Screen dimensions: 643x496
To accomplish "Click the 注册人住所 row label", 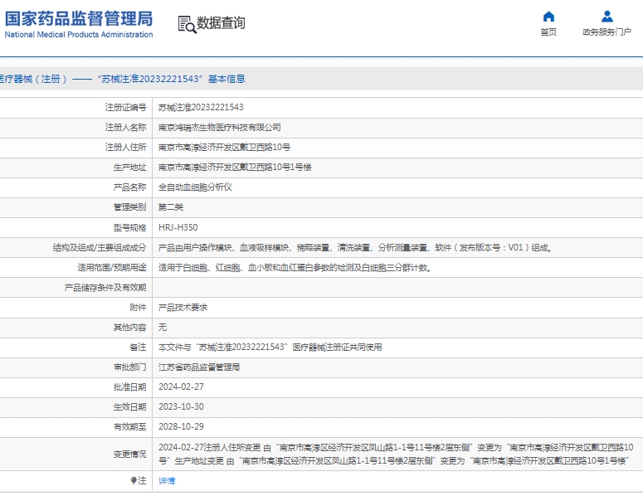I will pyautogui.click(x=125, y=147).
